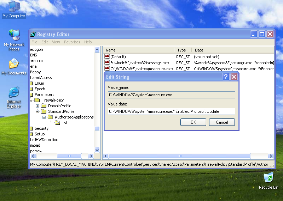Viewport: 283px width, 201px height.
Task: Open the My Computer desktop icon
Action: [x=14, y=10]
